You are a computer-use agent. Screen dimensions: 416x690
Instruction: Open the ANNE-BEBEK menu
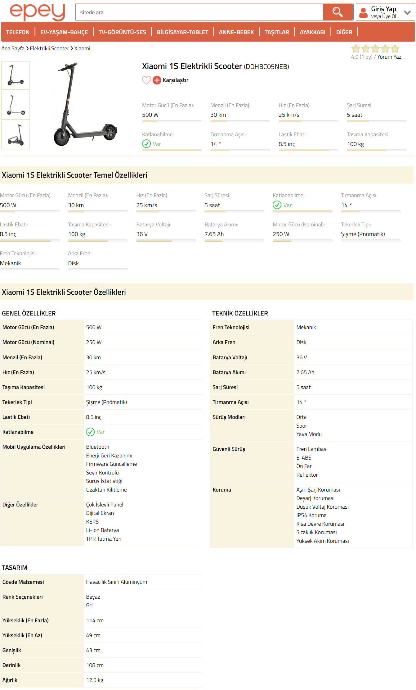pos(236,32)
